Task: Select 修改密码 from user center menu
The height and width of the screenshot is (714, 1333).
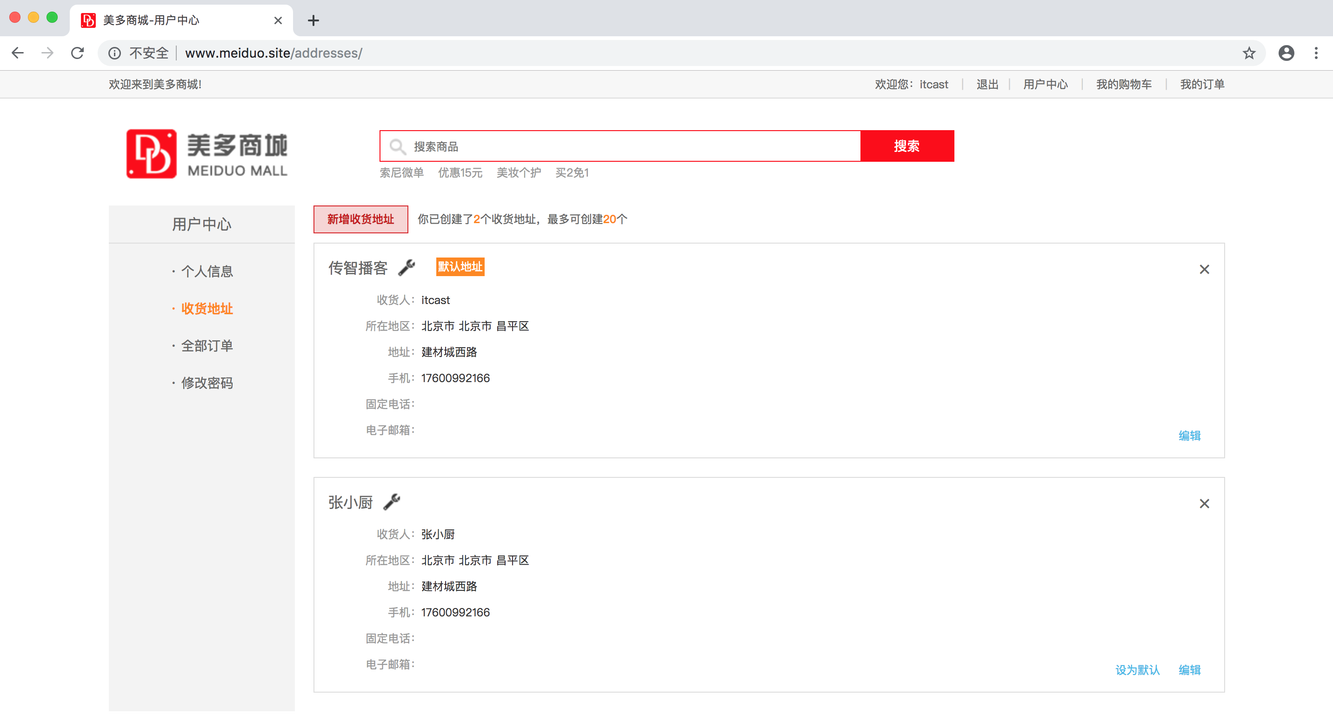Action: (x=207, y=383)
